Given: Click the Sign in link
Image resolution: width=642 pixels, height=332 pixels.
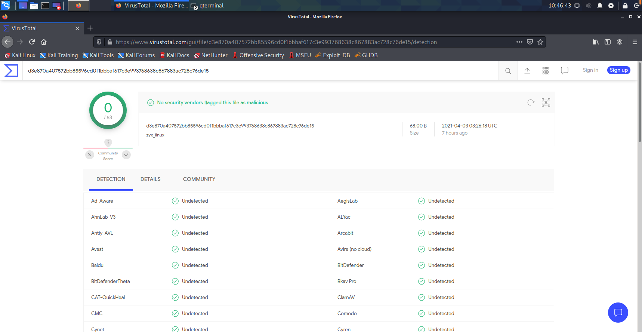Looking at the screenshot, I should pyautogui.click(x=590, y=70).
